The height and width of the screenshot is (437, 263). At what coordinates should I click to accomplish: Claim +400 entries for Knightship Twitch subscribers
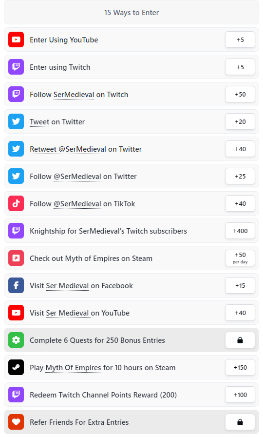click(x=240, y=231)
